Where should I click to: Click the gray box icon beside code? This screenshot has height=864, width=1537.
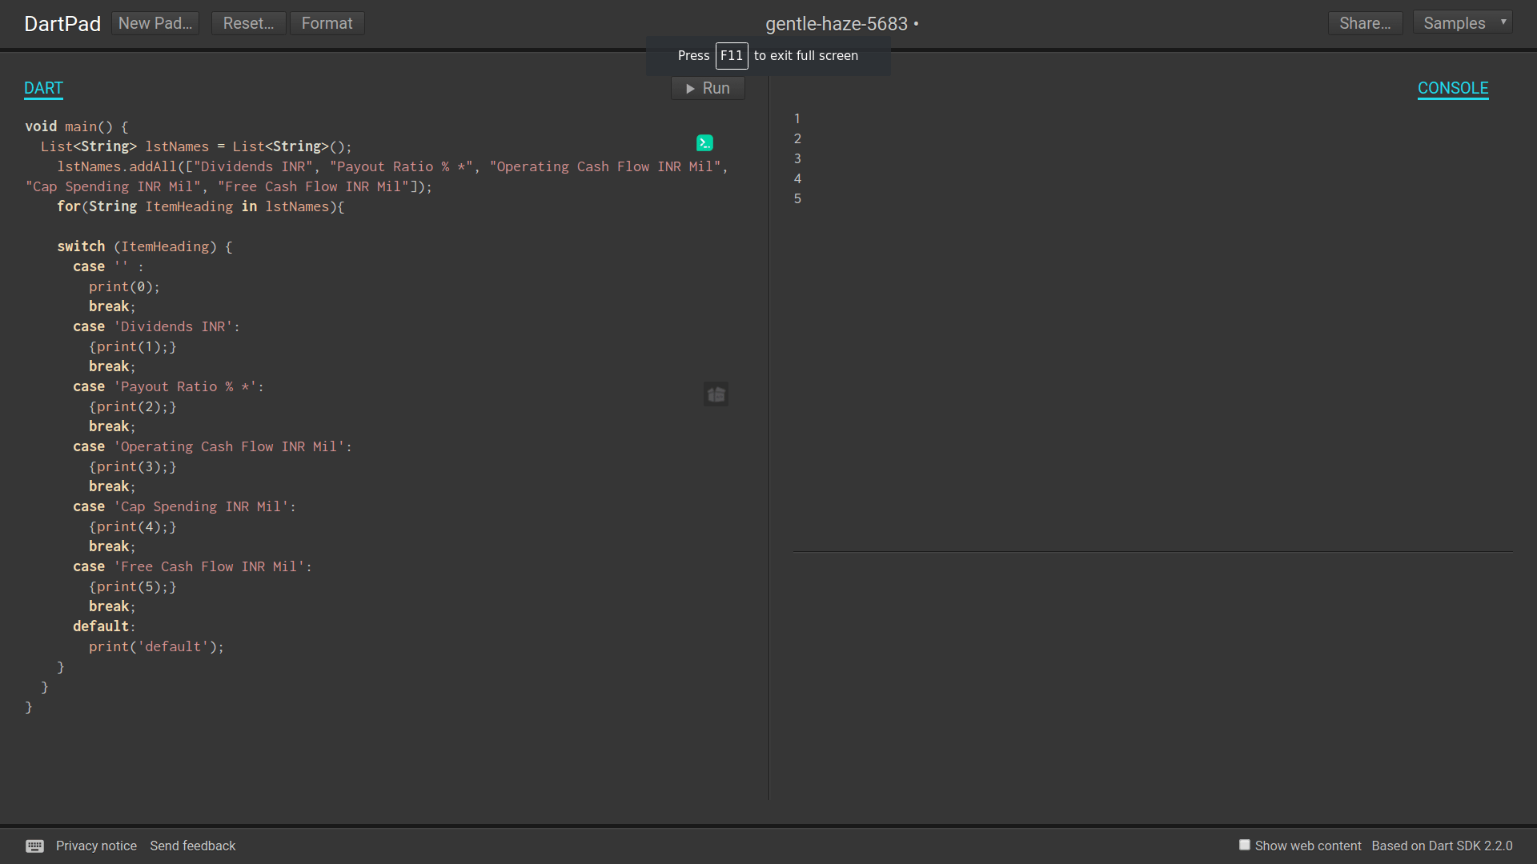pos(716,394)
